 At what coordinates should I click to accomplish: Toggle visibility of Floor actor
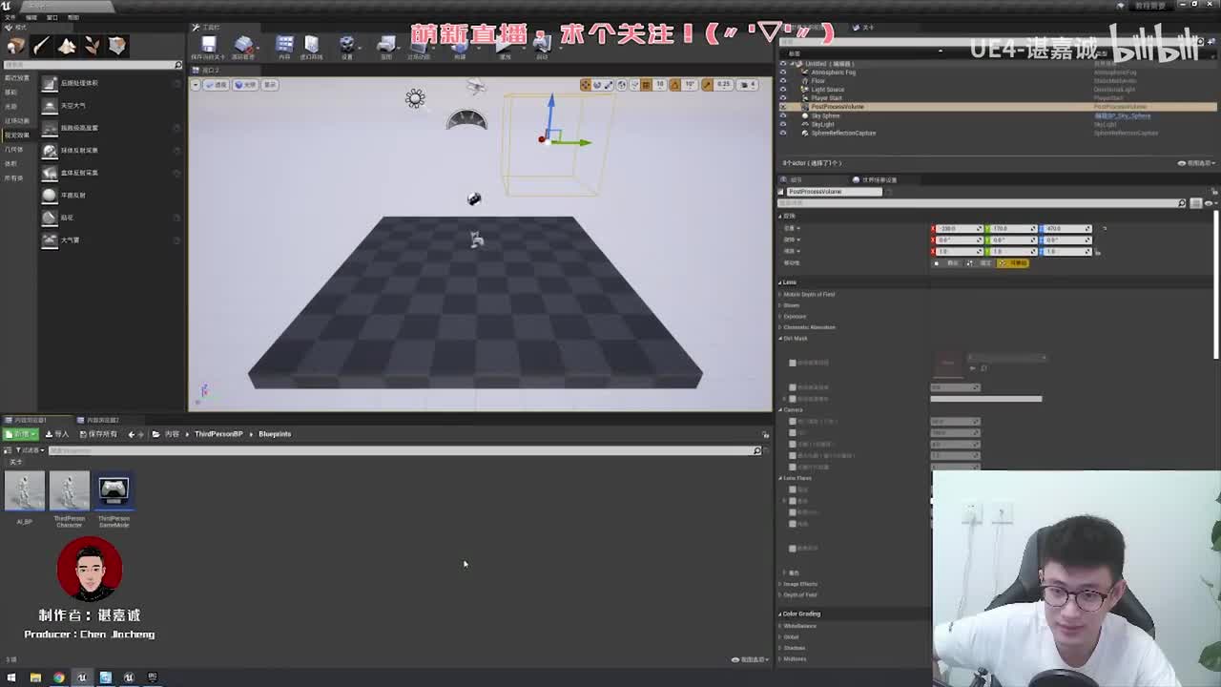pos(783,81)
